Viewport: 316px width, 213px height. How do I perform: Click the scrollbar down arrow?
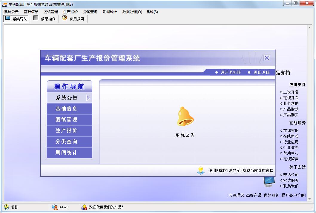pyautogui.click(x=309, y=199)
